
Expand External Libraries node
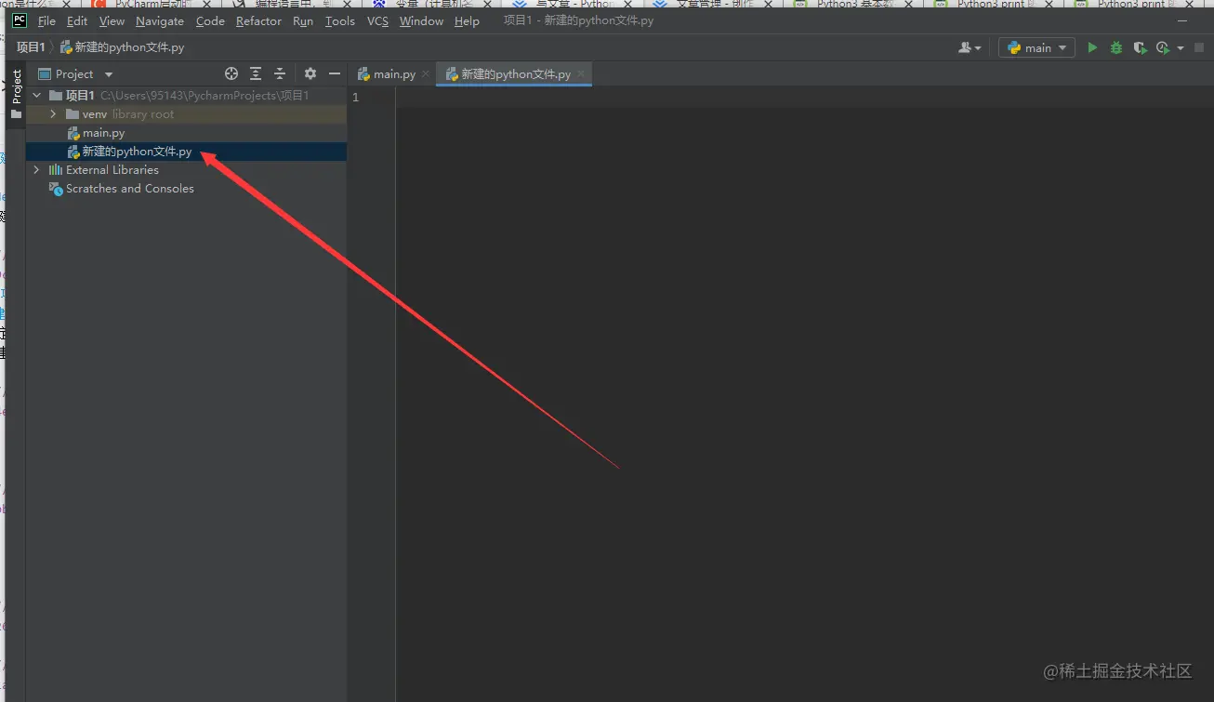(36, 169)
